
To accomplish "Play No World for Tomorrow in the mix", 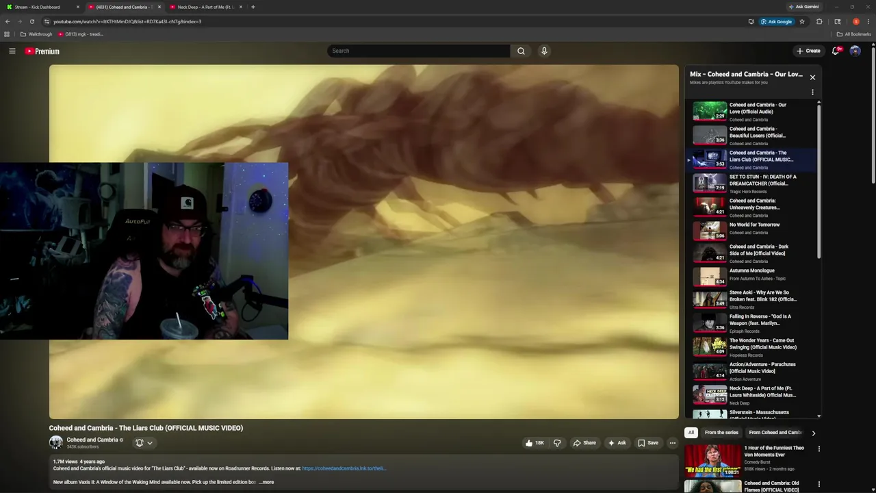I will [751, 230].
